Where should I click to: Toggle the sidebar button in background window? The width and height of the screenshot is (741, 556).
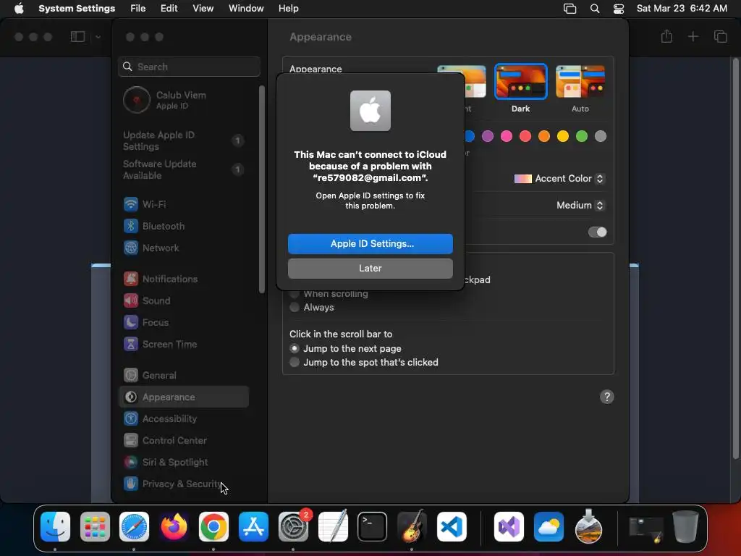(78, 36)
